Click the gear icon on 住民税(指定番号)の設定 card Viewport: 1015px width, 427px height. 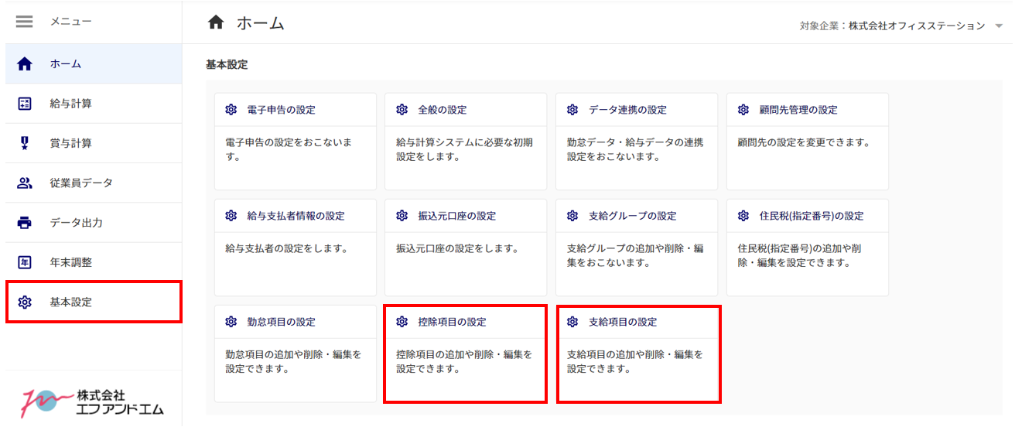(x=743, y=216)
